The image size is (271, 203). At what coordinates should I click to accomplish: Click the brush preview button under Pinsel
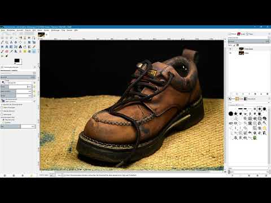3,82
